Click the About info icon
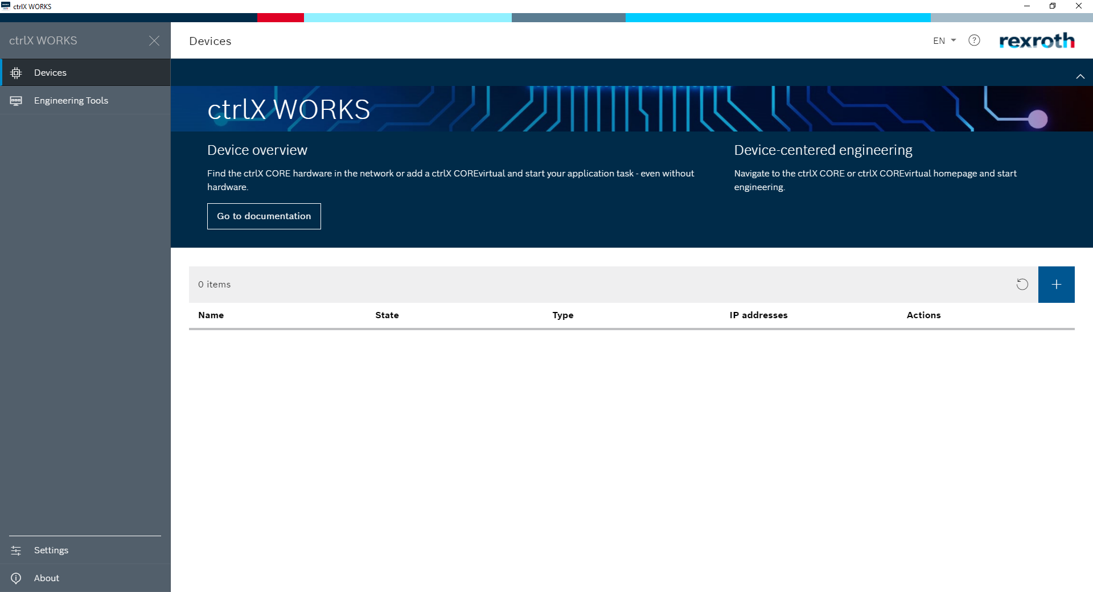The width and height of the screenshot is (1093, 592). coord(16,578)
